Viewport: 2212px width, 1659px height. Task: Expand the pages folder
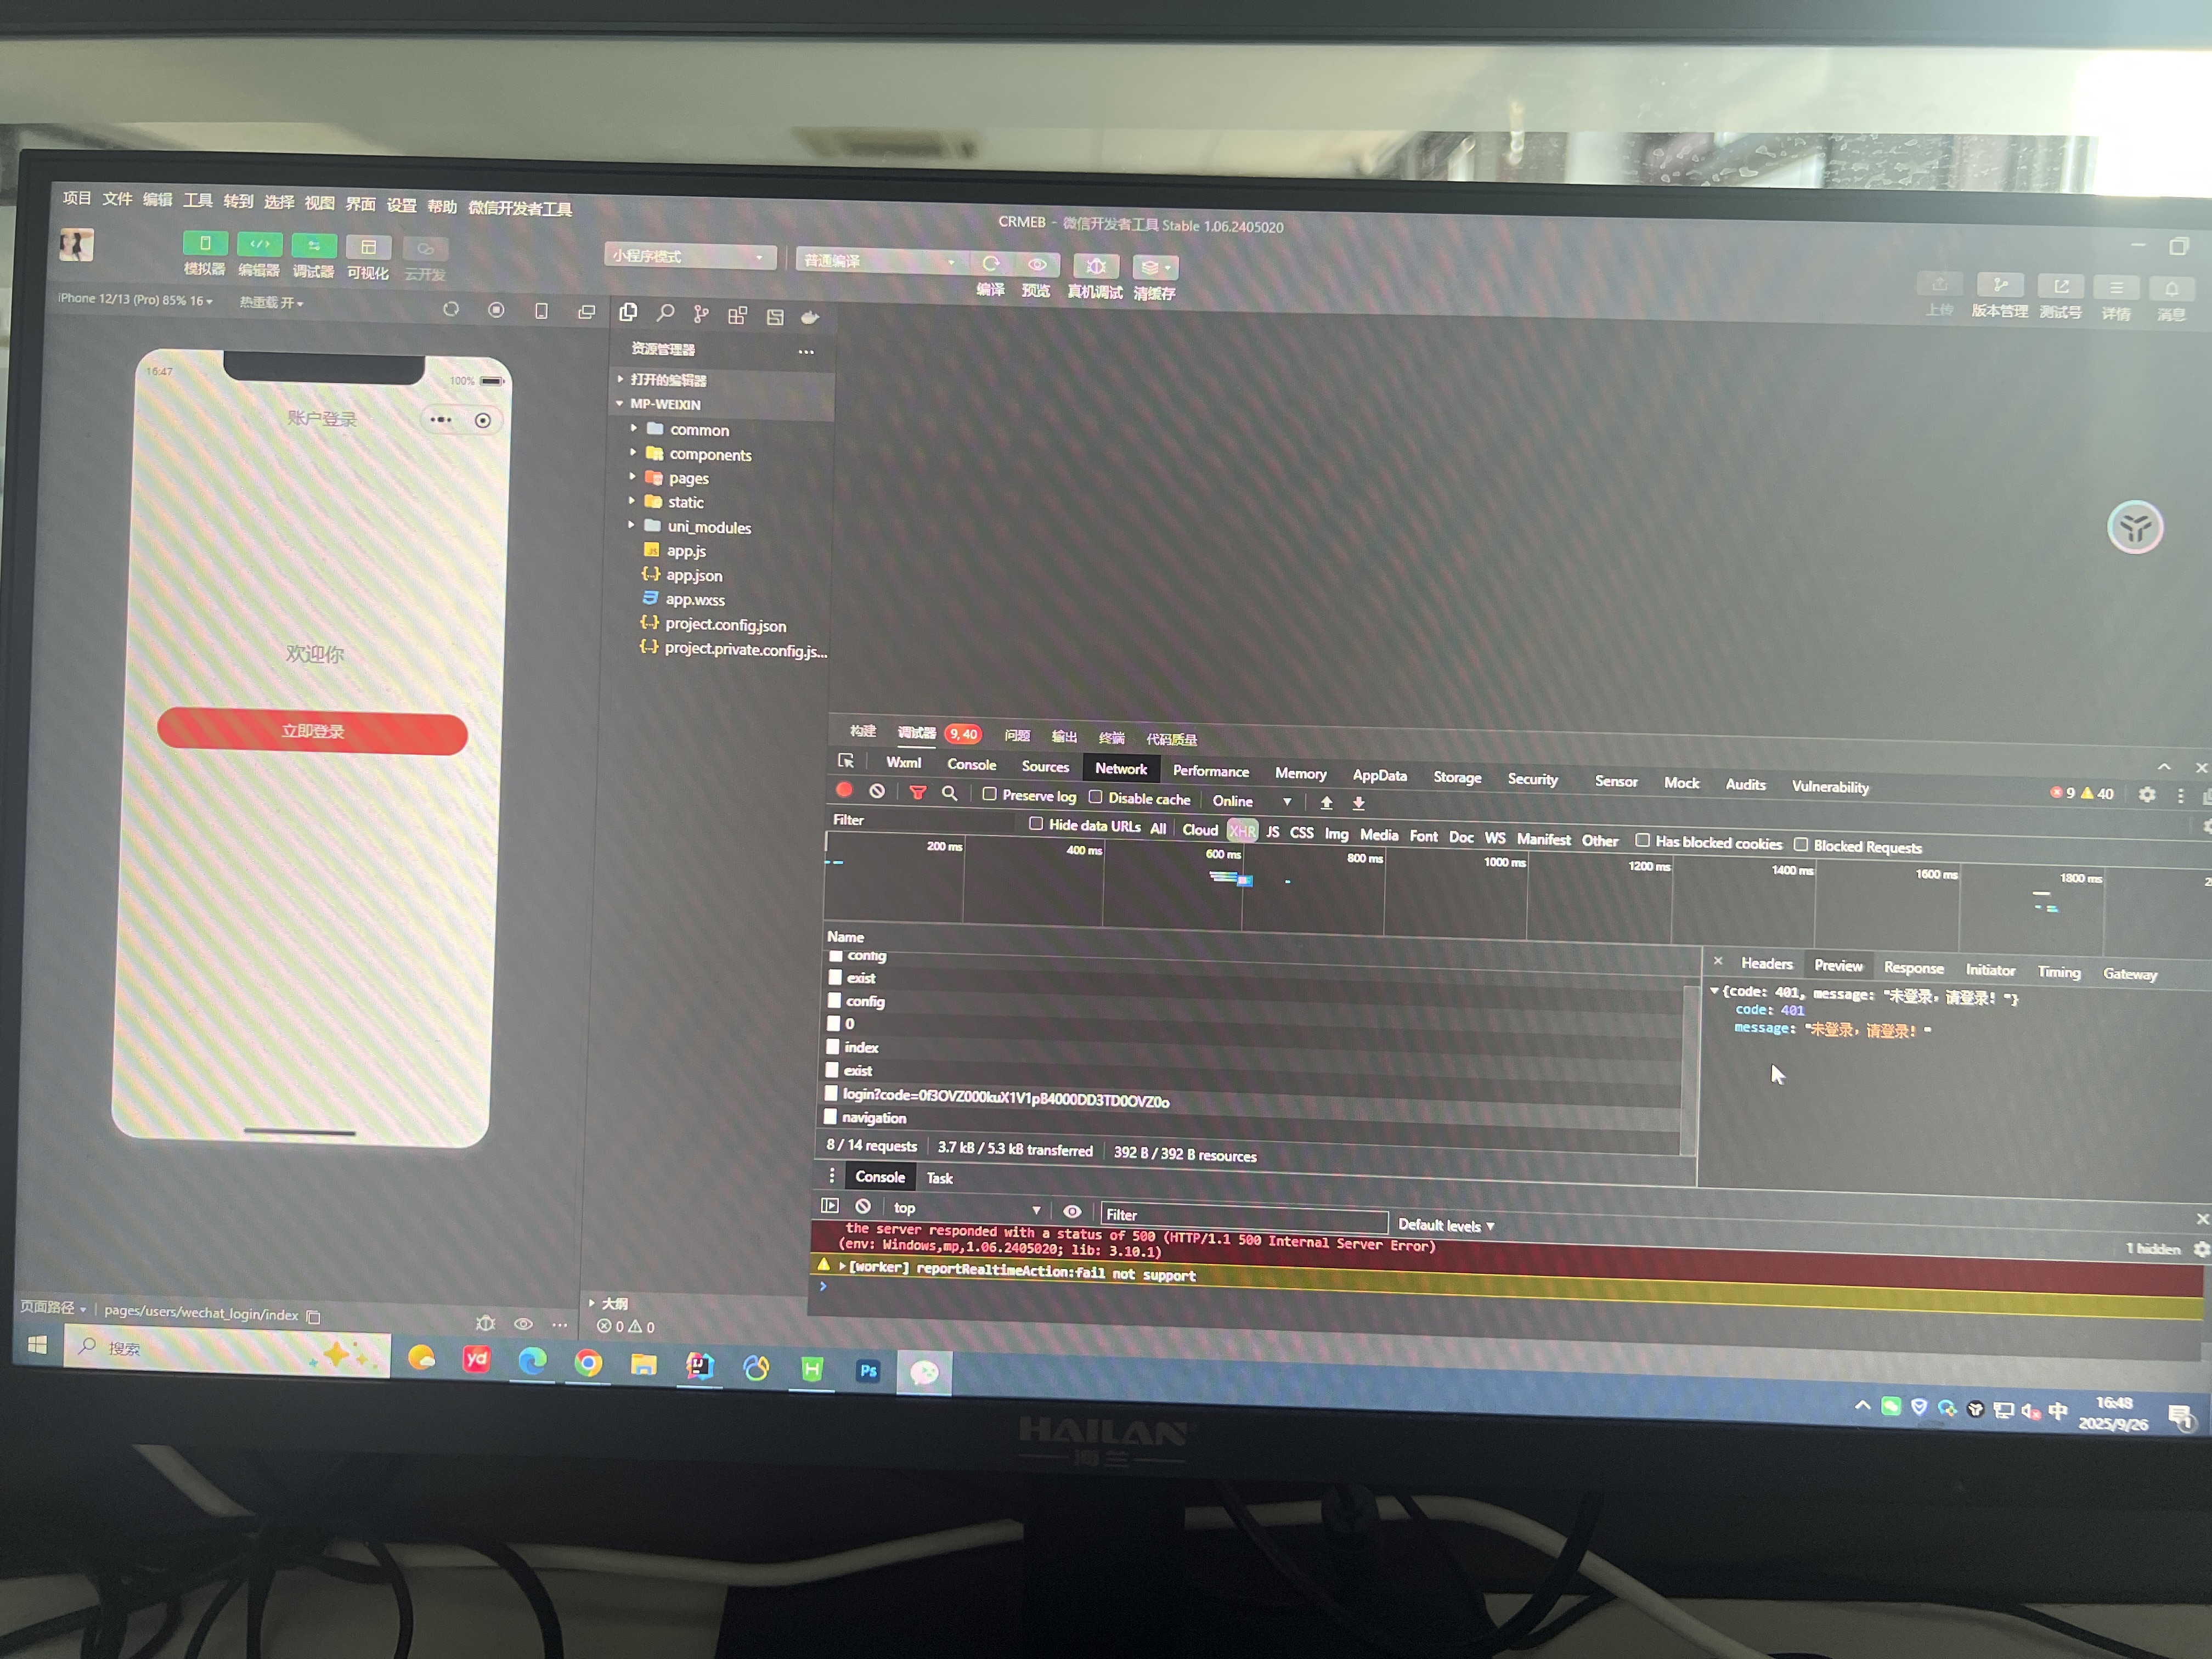[688, 478]
